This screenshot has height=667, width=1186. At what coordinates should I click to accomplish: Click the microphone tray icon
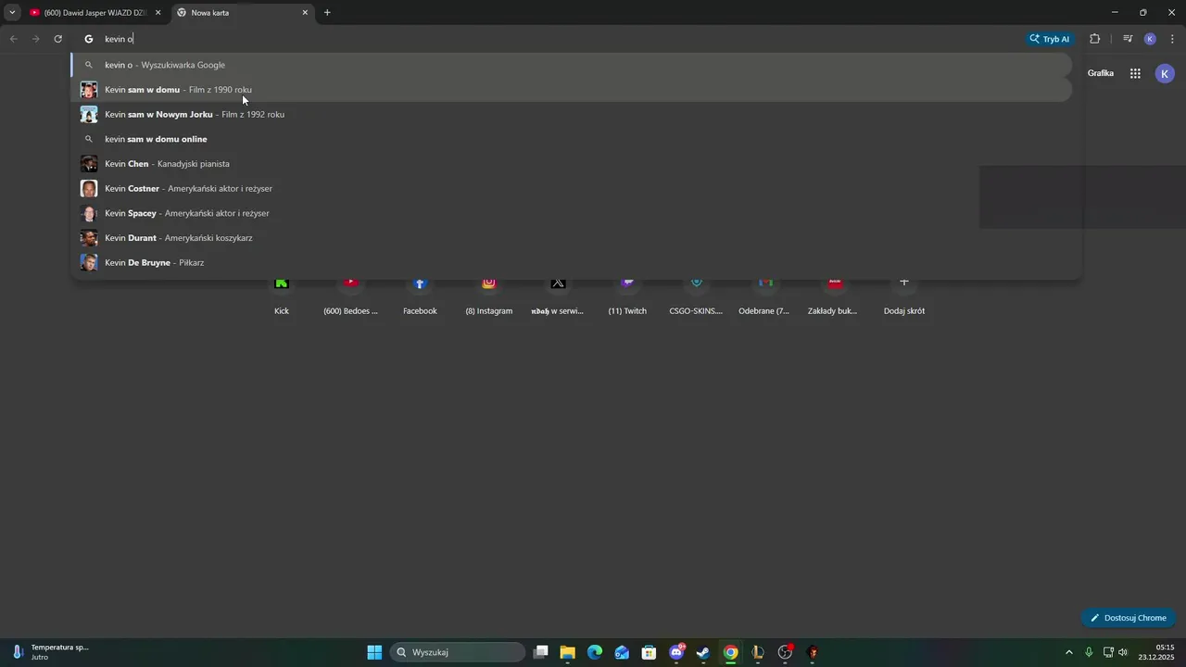click(x=1090, y=652)
